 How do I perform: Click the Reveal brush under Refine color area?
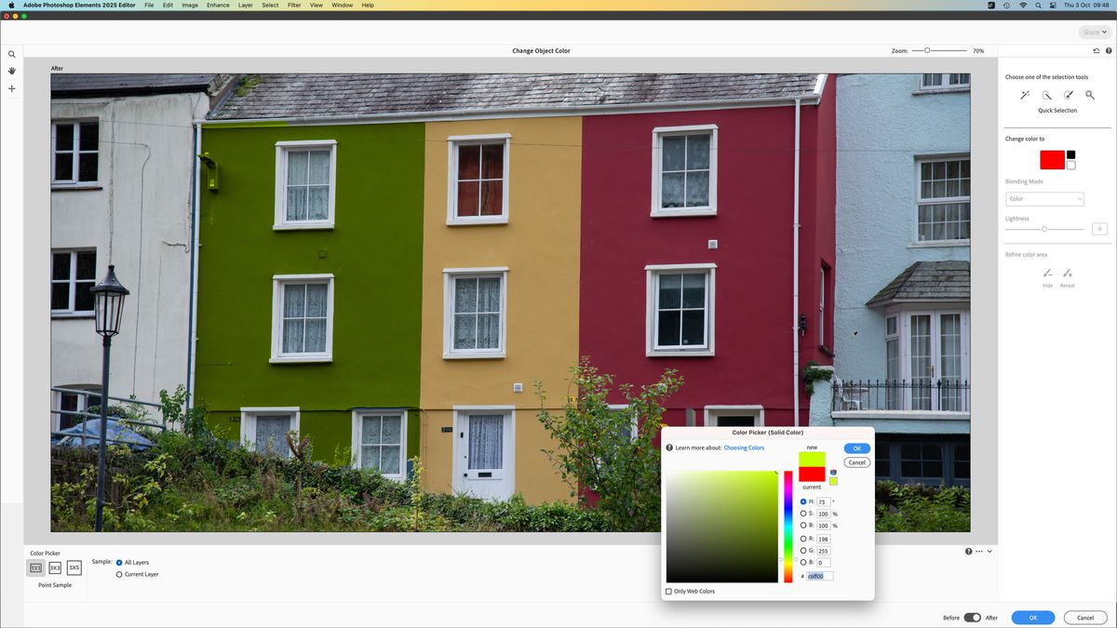point(1067,273)
